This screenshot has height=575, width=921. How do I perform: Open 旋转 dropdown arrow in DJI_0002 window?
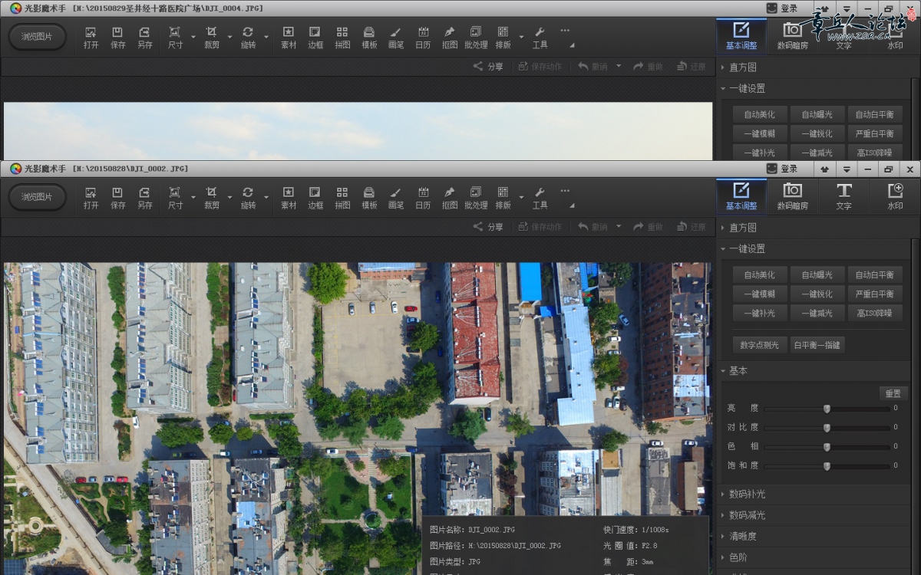266,198
